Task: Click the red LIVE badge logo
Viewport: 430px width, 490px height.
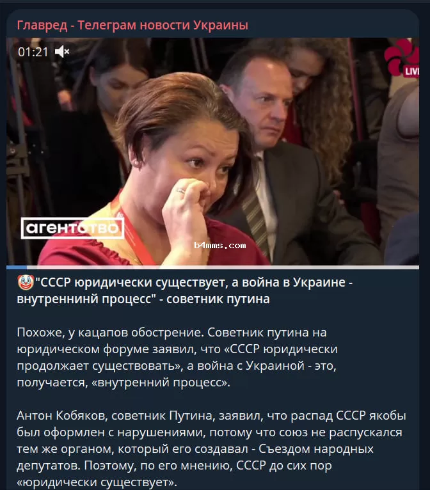Action: [x=402, y=58]
